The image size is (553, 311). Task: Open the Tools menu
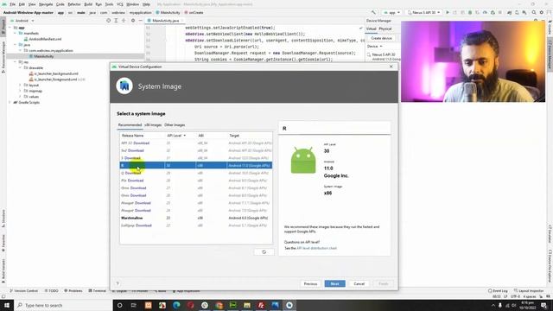click(109, 4)
